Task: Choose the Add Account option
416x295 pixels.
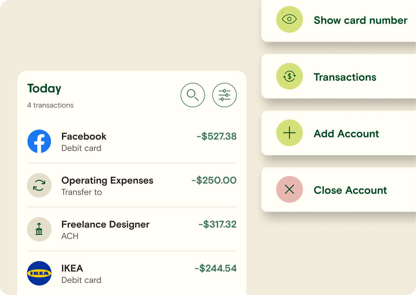Action: [339, 133]
